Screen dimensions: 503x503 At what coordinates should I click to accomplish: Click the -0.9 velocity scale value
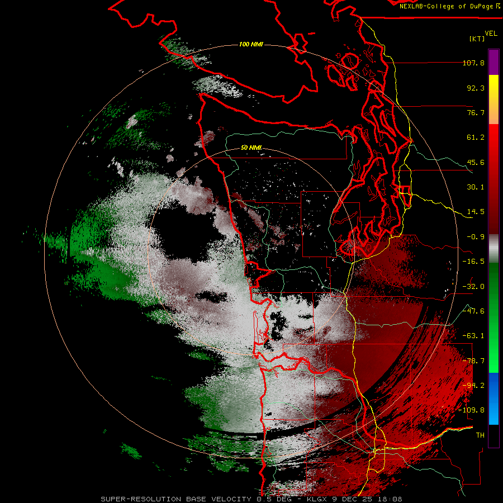pyautogui.click(x=476, y=237)
